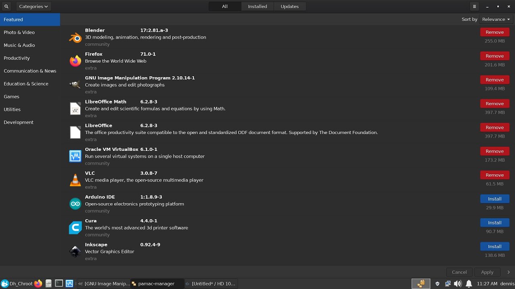Click the forward arrow beside Apply
This screenshot has height=289, width=515.
(x=509, y=272)
